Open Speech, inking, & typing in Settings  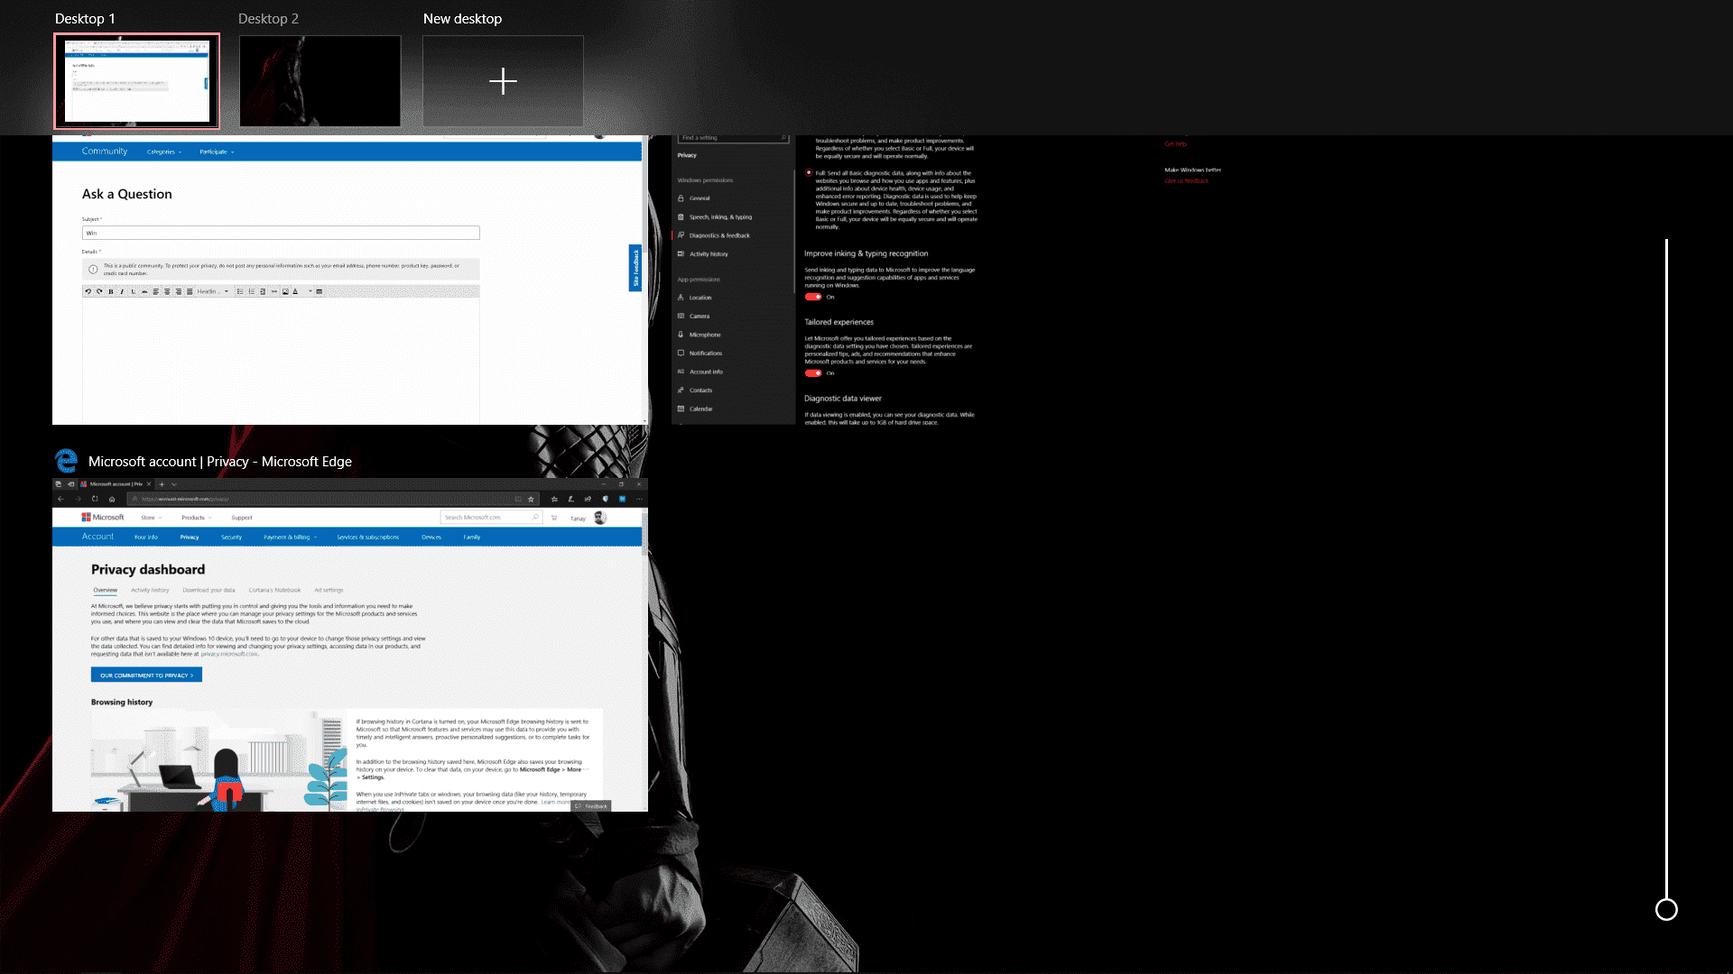pyautogui.click(x=720, y=217)
